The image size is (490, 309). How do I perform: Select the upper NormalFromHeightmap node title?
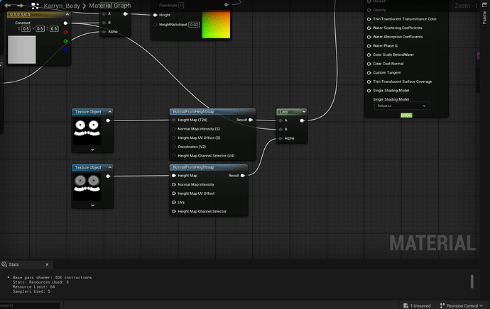(x=193, y=112)
